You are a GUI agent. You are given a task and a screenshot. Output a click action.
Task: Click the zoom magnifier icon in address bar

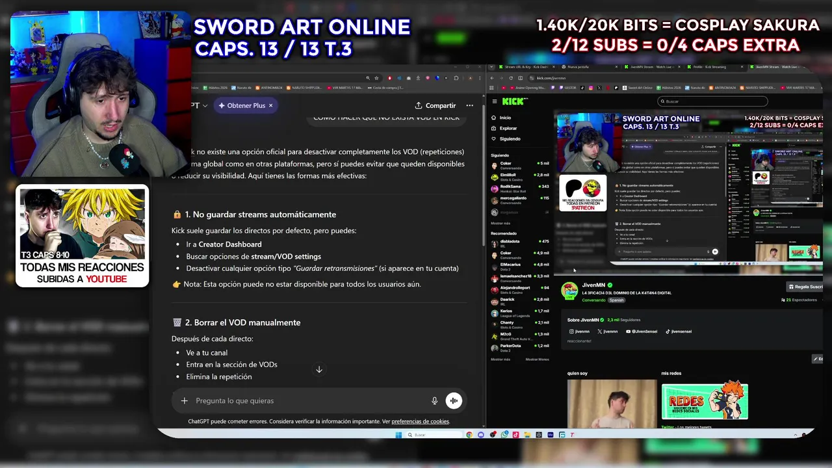(x=367, y=78)
